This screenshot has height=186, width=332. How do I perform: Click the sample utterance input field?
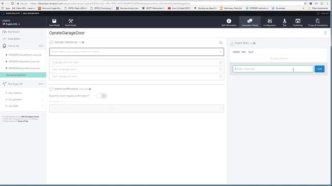[x=136, y=52]
